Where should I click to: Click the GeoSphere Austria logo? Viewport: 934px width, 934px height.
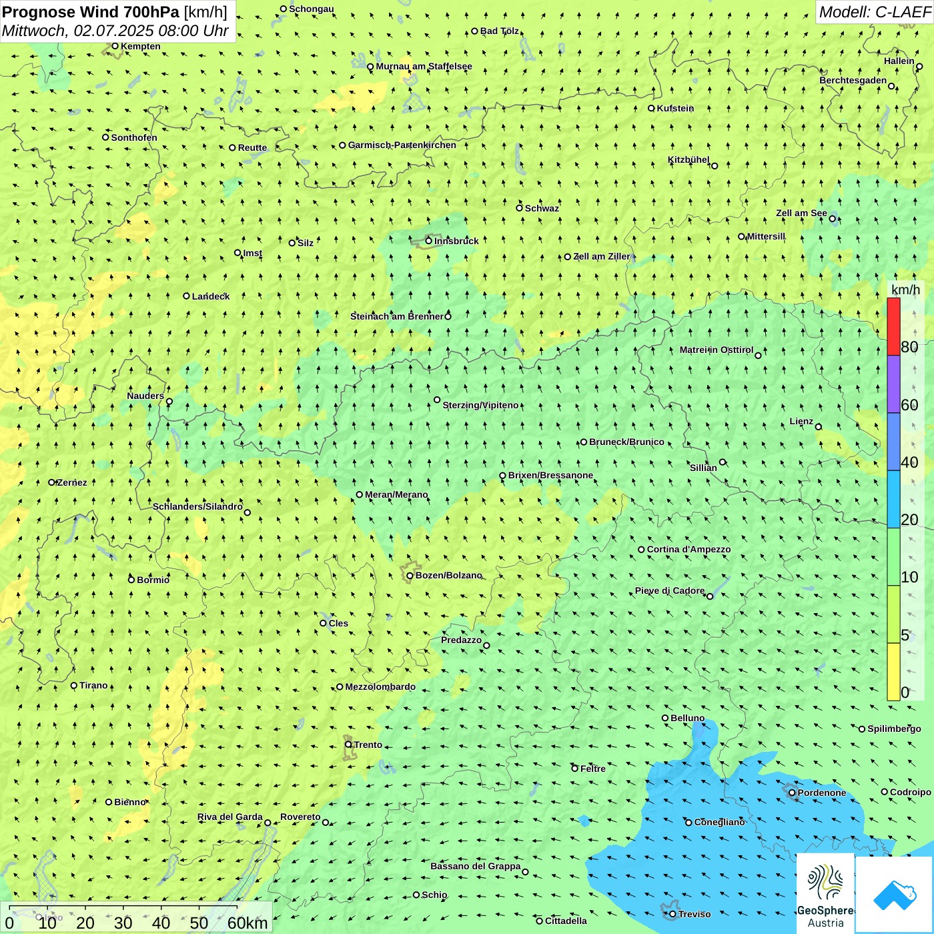click(x=826, y=893)
